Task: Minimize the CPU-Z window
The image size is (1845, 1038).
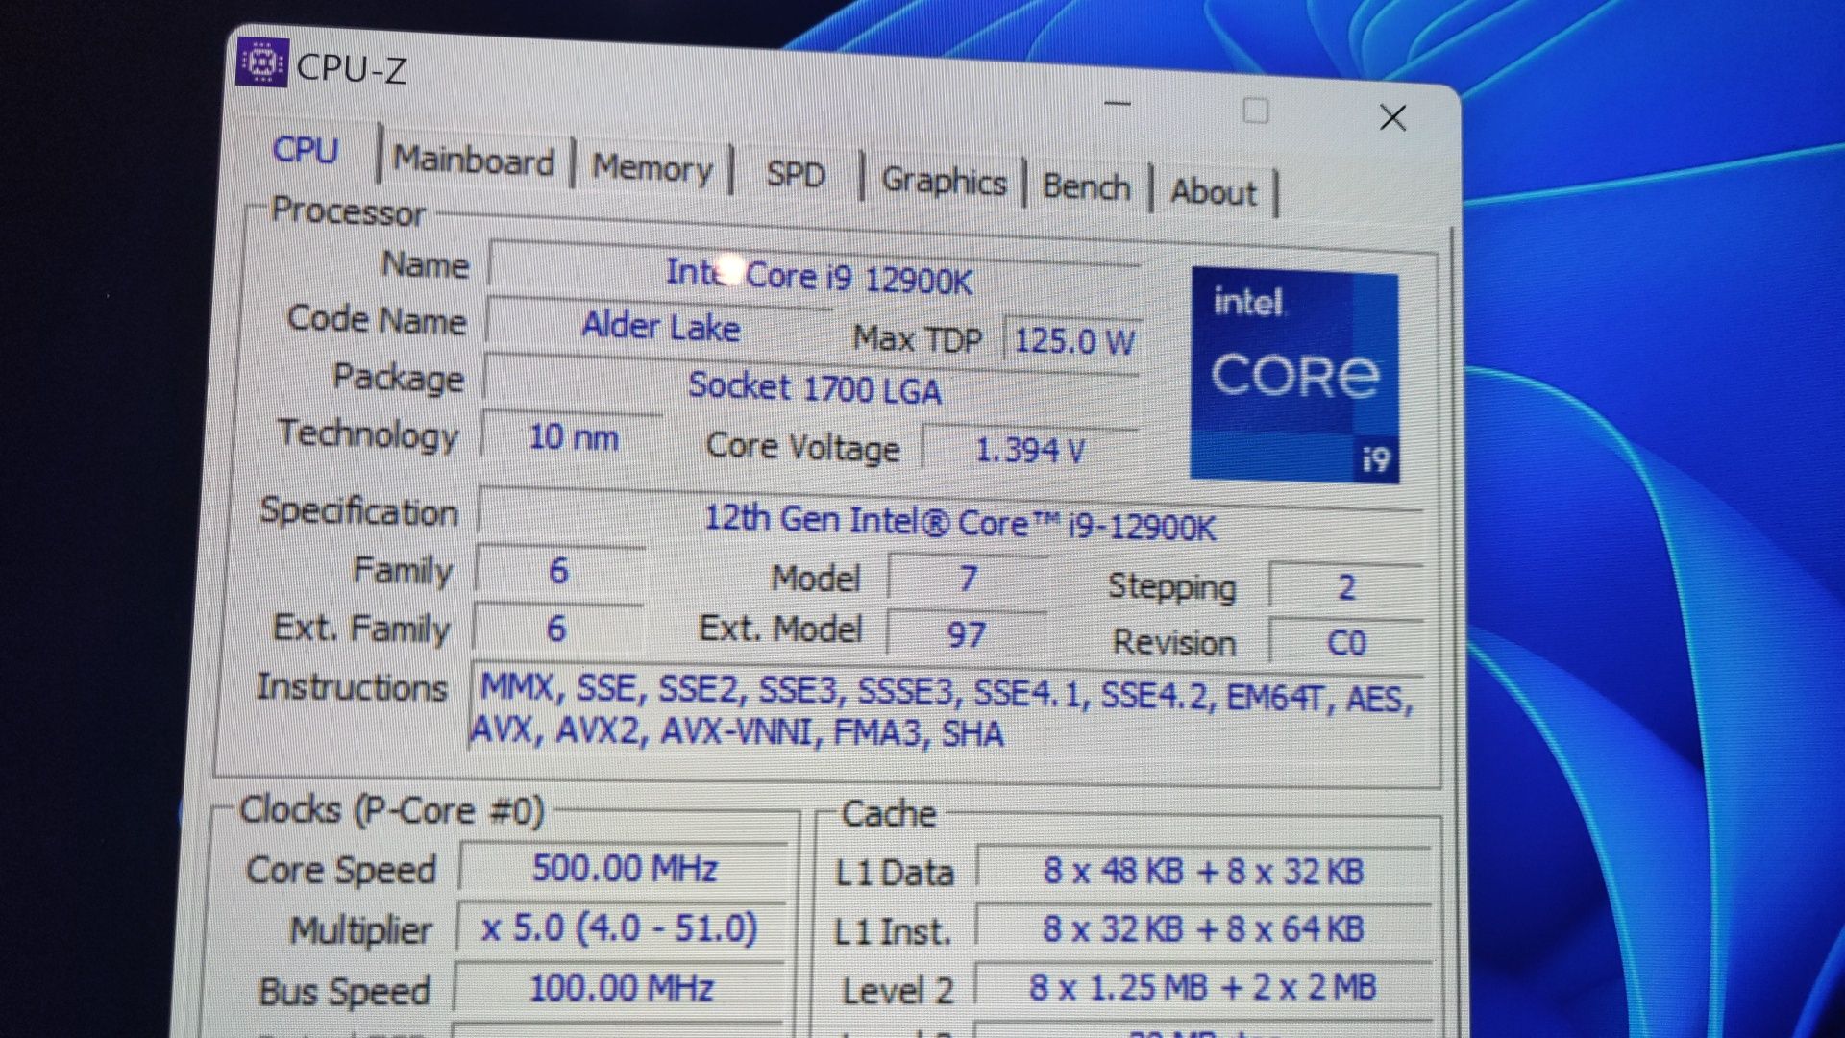Action: 1118,103
